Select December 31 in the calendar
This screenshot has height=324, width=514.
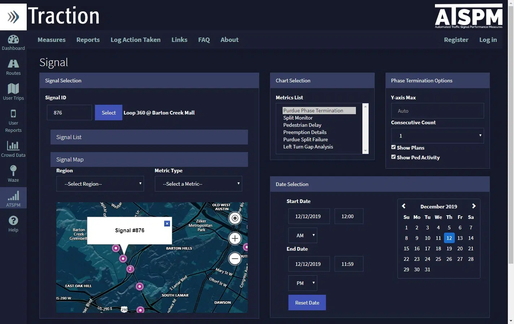[x=427, y=269]
